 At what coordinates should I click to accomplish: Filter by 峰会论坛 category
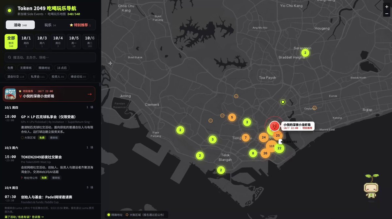(78, 77)
